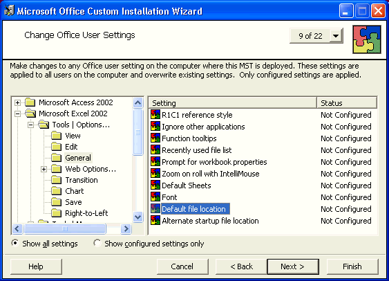Select the Show all settings radio button
Screen dimensions: 389x281
15,243
